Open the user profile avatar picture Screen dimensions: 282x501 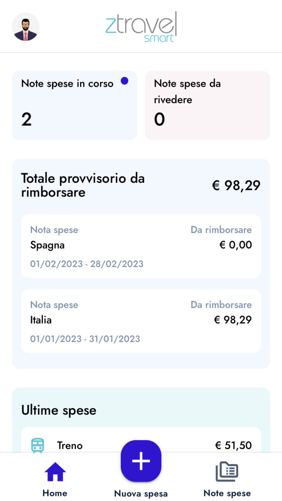click(25, 27)
